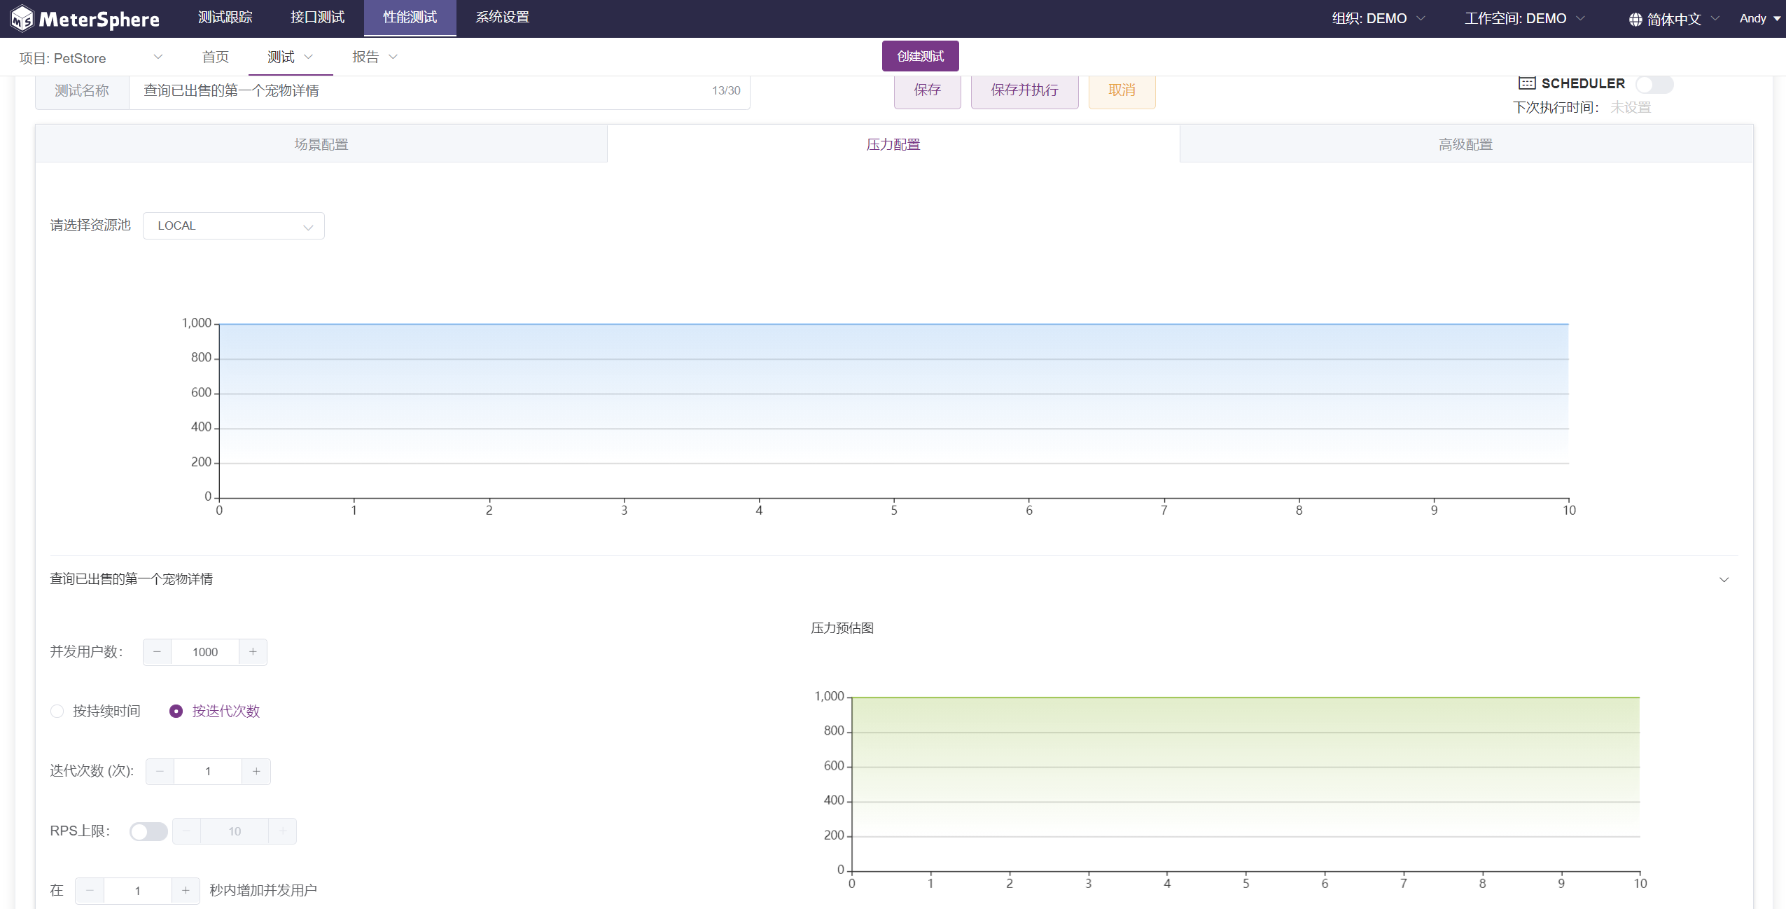
Task: Select the 按持续时间 radio option
Action: (95, 712)
